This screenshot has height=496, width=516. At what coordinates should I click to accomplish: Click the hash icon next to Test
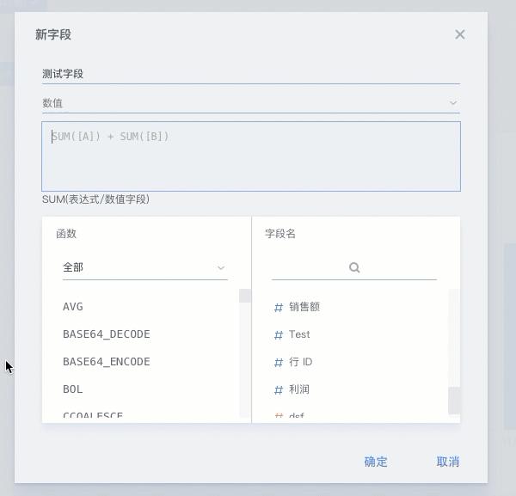pyautogui.click(x=279, y=334)
